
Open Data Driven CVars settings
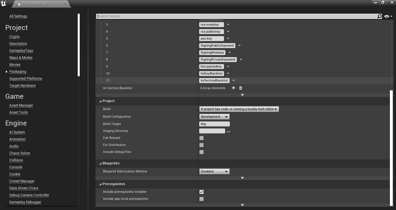(x=24, y=188)
